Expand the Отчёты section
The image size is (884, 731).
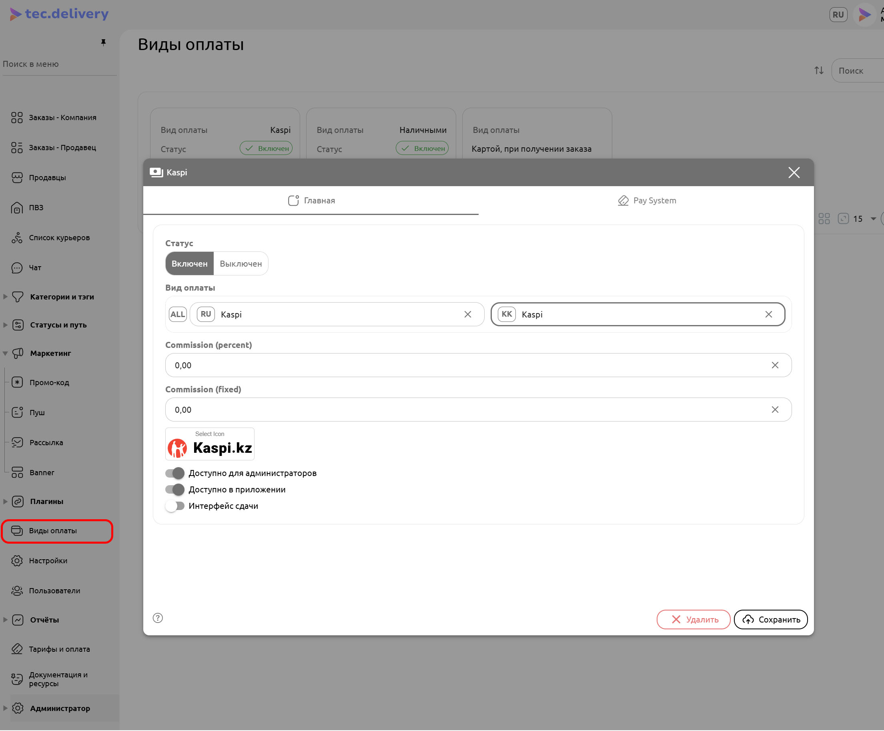click(6, 620)
